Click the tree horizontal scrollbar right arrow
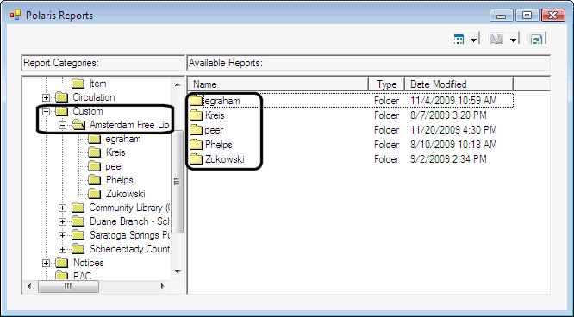Viewport: 574px width, 317px height. [x=163, y=286]
